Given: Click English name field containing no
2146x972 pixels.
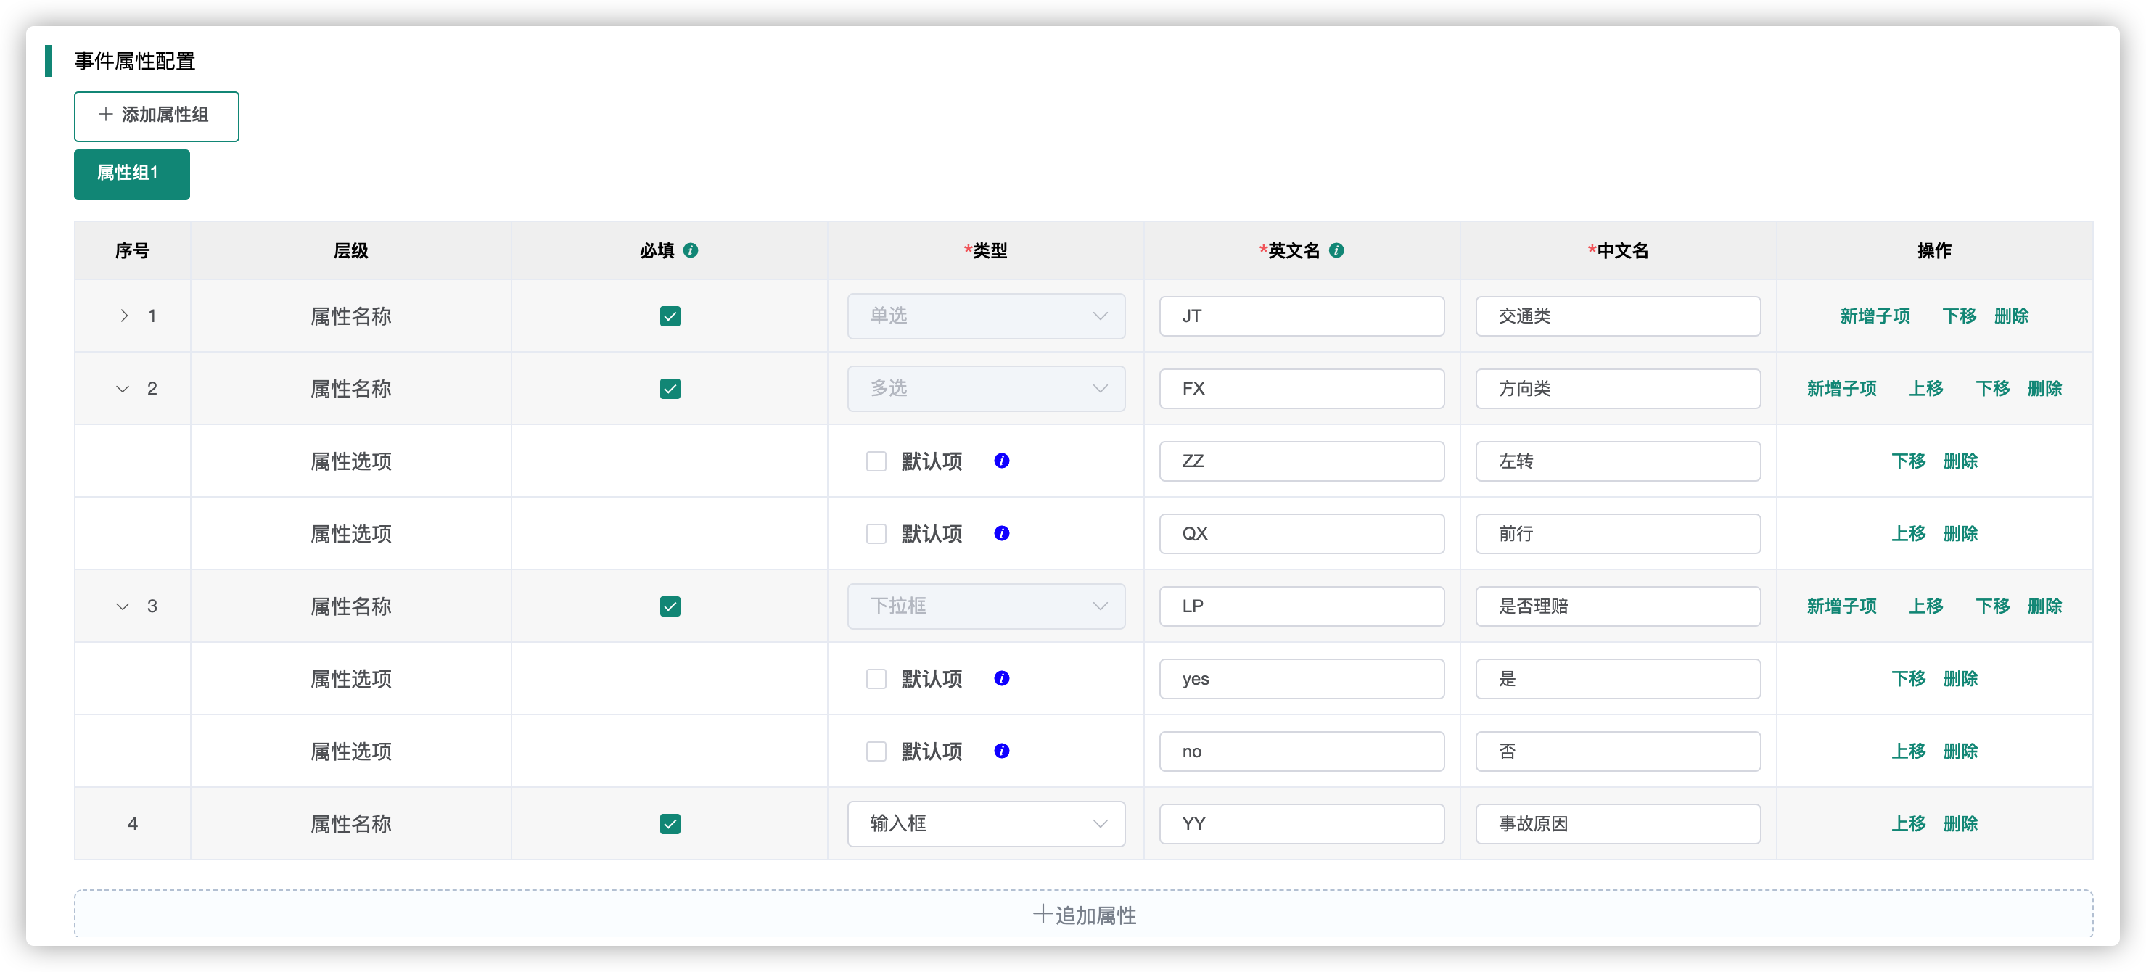Looking at the screenshot, I should pos(1302,751).
